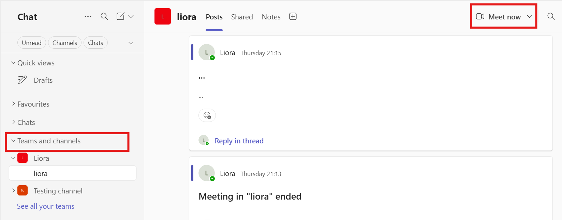
Task: Click Reply in thread link
Action: click(239, 141)
